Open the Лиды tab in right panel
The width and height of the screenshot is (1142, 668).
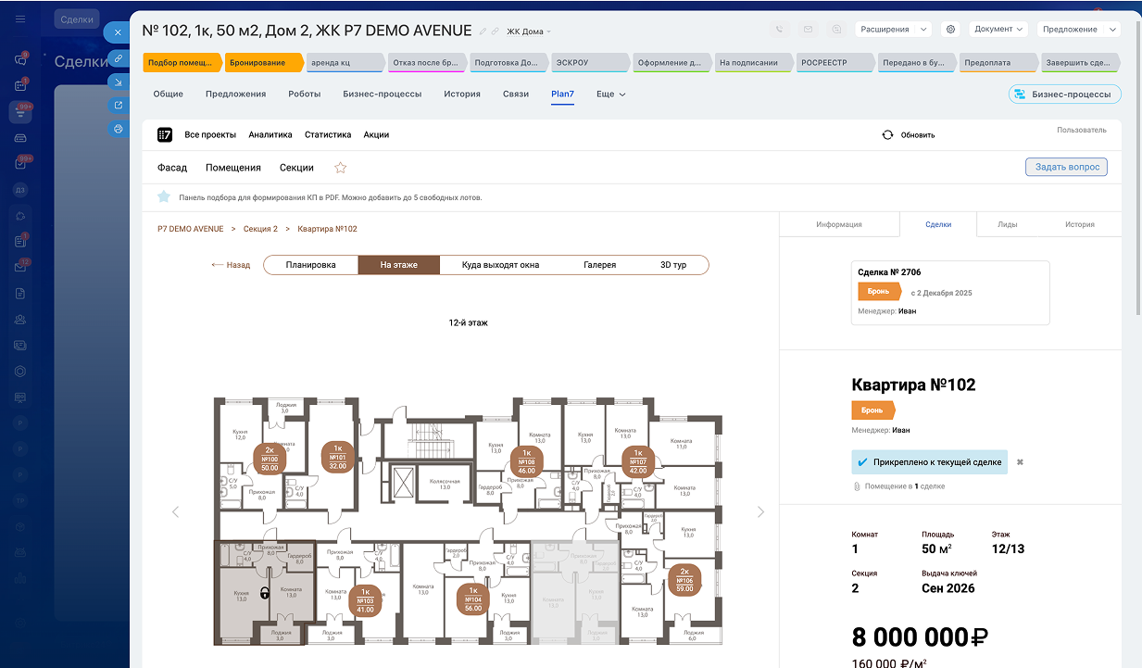point(1008,224)
